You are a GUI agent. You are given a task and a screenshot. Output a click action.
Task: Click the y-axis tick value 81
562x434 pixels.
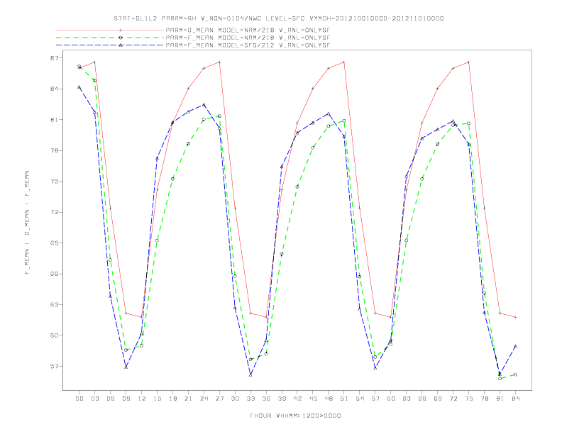[55, 120]
